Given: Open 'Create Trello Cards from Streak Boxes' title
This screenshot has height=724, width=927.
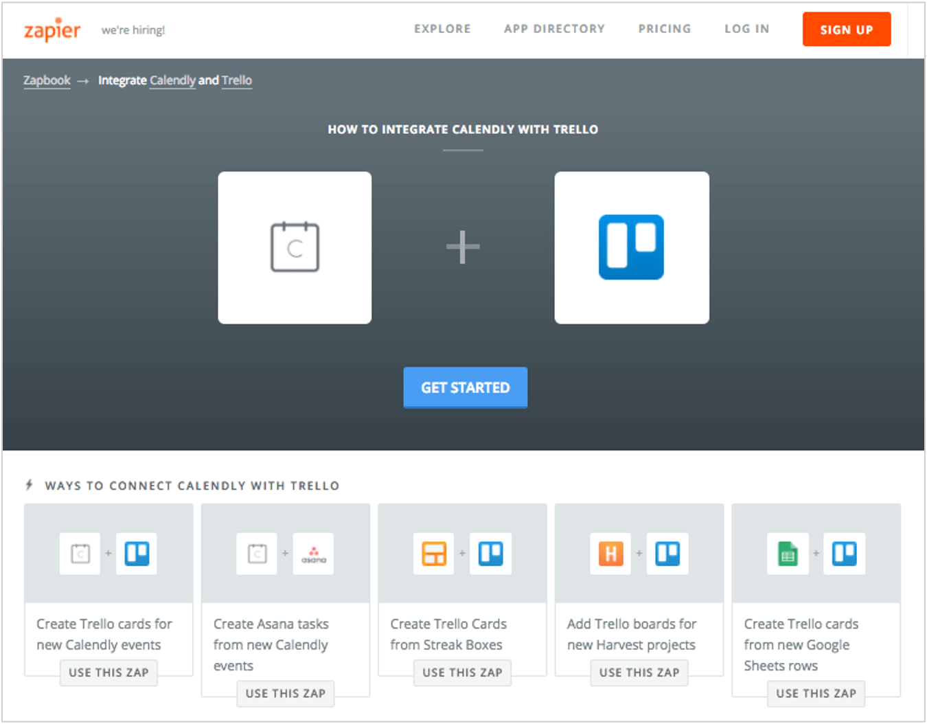Looking at the screenshot, I should 448,634.
